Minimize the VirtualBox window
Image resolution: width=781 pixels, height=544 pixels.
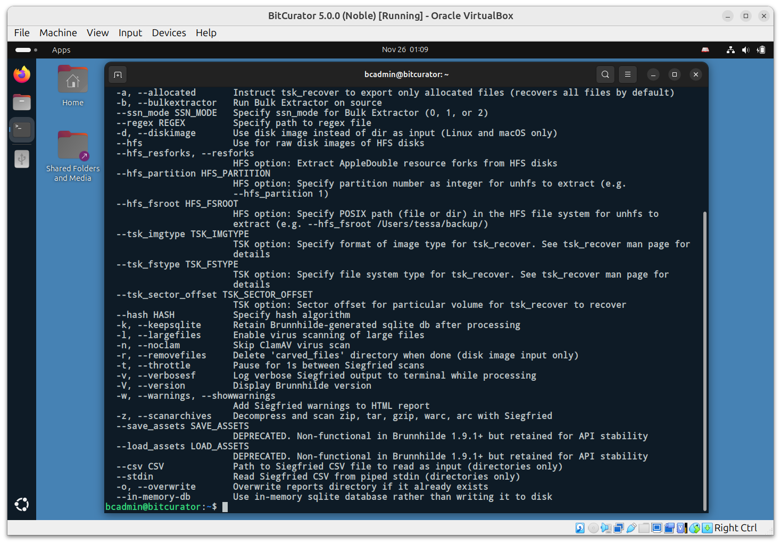click(728, 16)
